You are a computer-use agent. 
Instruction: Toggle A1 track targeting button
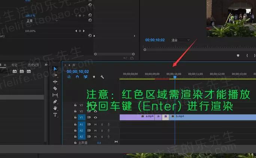tap(81, 124)
